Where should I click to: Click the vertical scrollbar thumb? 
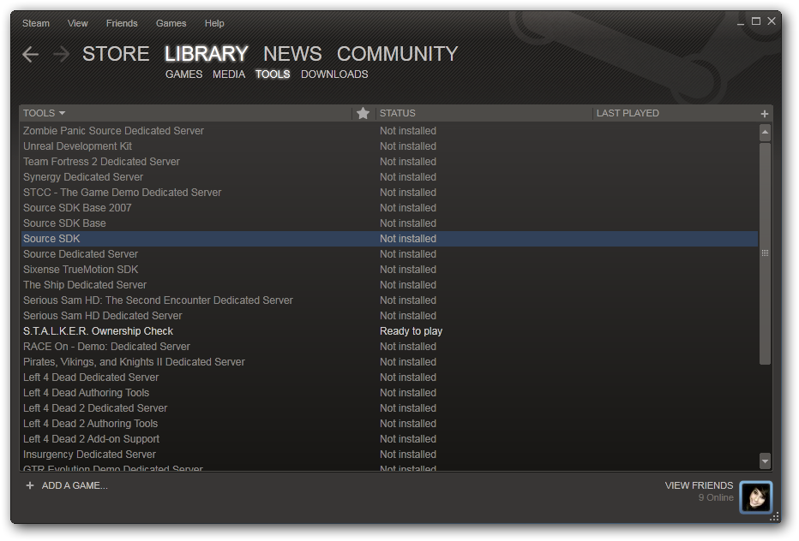click(x=765, y=253)
